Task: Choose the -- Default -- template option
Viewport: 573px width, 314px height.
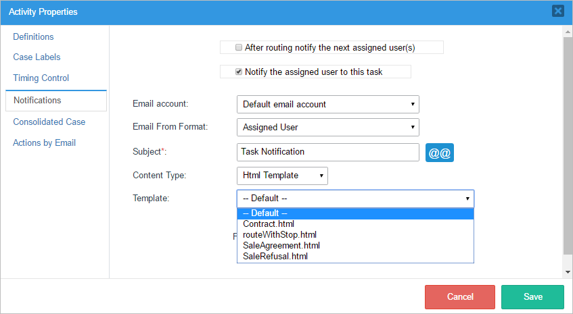Action: tap(265, 213)
